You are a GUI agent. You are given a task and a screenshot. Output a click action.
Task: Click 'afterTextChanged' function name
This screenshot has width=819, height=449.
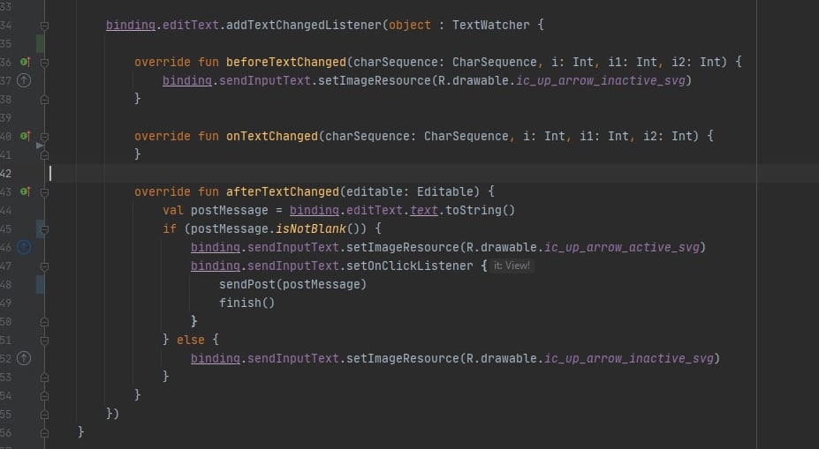283,192
